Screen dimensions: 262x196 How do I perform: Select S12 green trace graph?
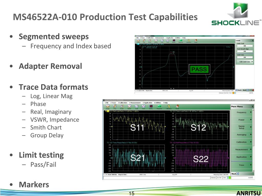[x=202, y=126]
